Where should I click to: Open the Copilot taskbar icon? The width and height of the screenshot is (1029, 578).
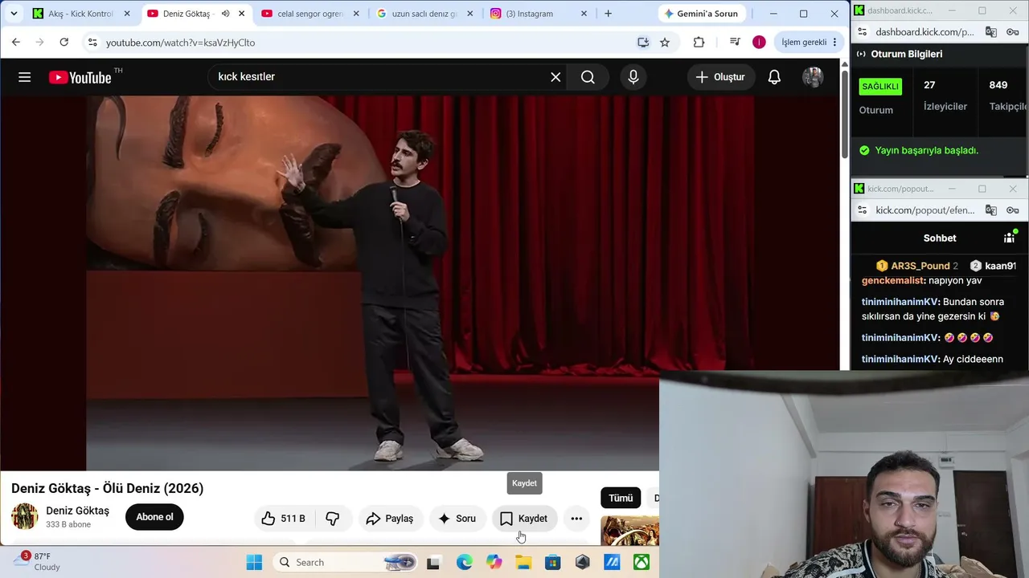494,563
